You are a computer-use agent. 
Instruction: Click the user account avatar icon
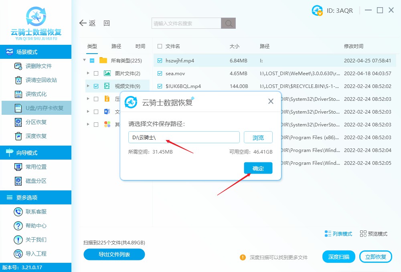(317, 10)
